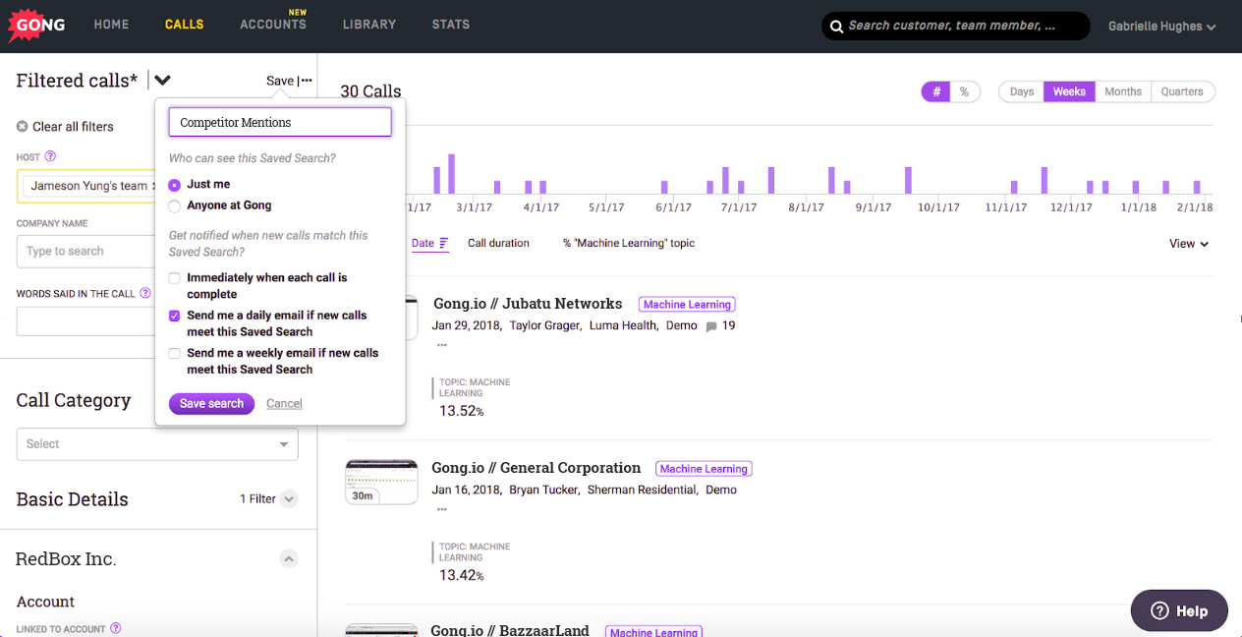Viewport: 1242px width, 637px height.
Task: Select the Months view tab
Action: click(x=1122, y=90)
